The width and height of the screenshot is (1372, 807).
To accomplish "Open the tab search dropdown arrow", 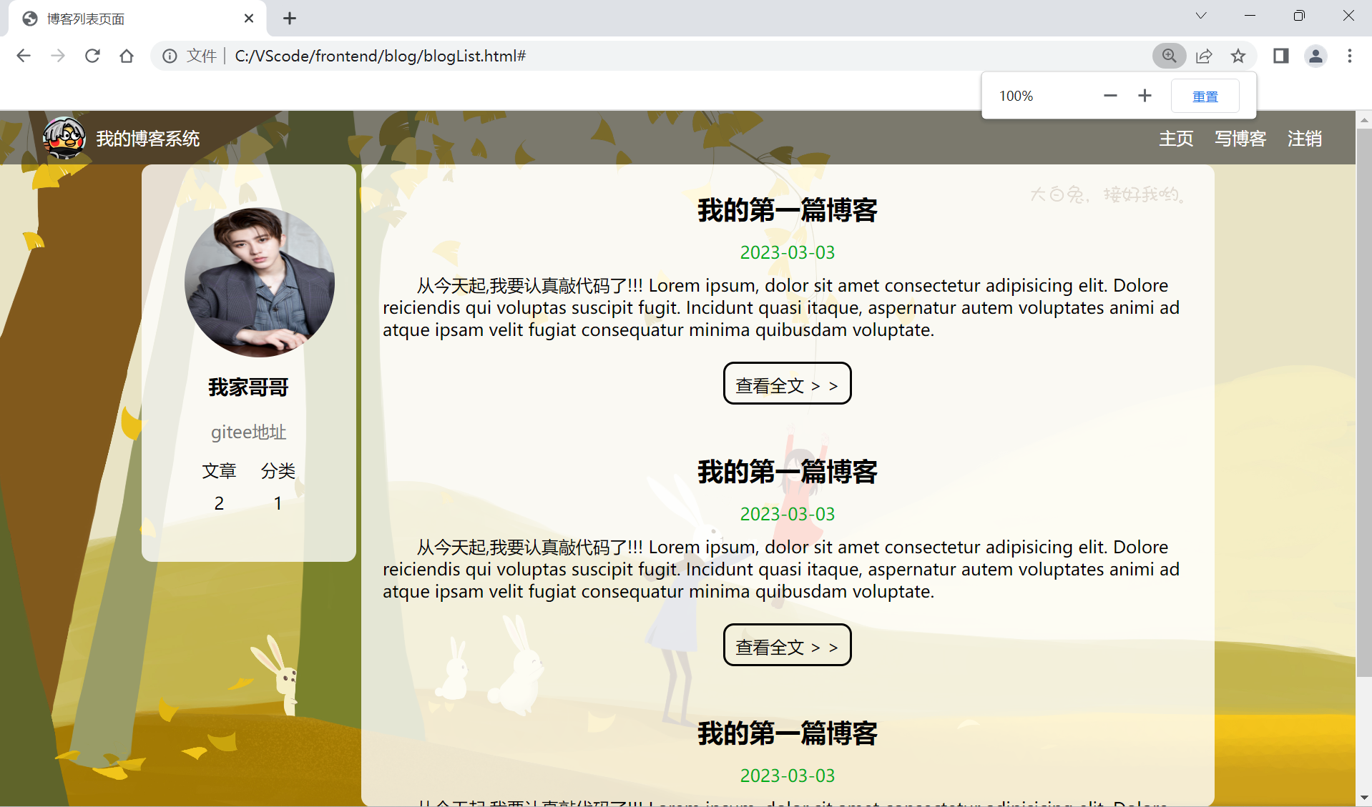I will pyautogui.click(x=1201, y=16).
